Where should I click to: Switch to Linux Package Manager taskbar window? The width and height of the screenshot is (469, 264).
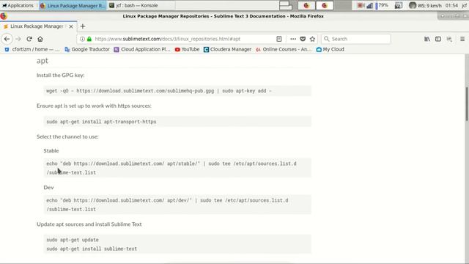(73, 5)
